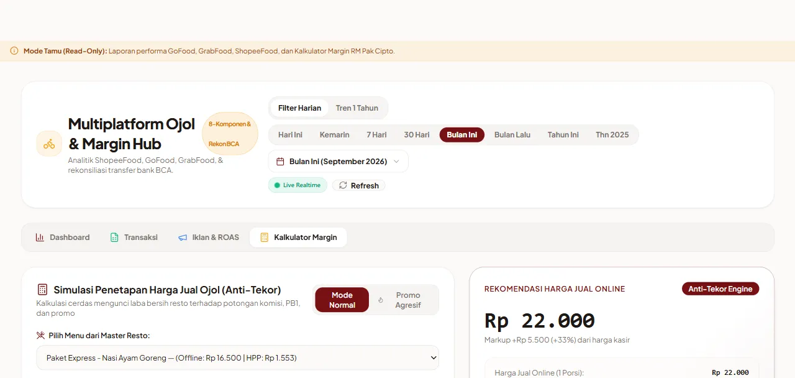The image size is (795, 378).
Task: Select the Tahun Ini date filter
Action: click(x=563, y=135)
